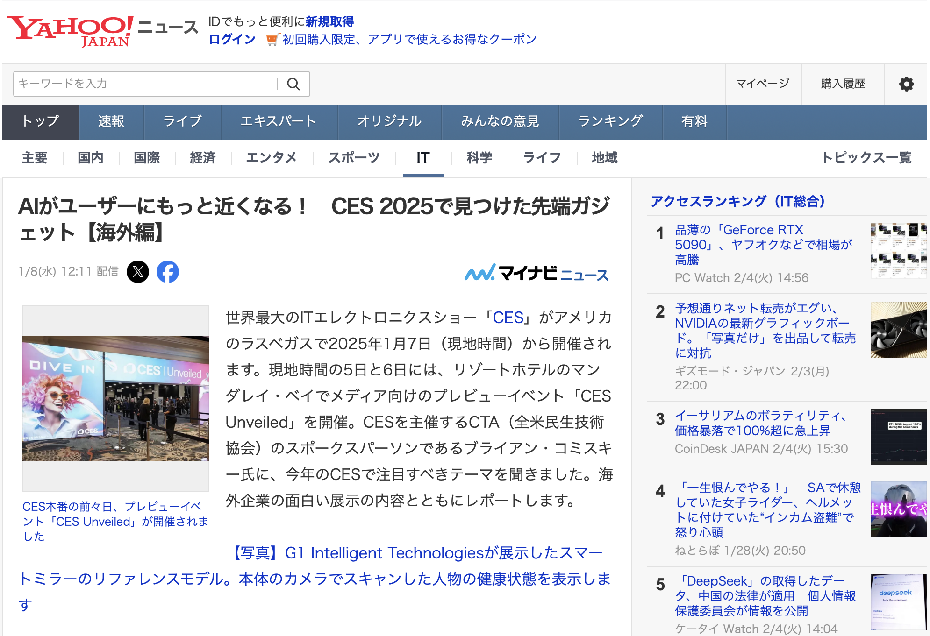930x636 pixels.
Task: Open トピックス一覧
Action: point(867,158)
